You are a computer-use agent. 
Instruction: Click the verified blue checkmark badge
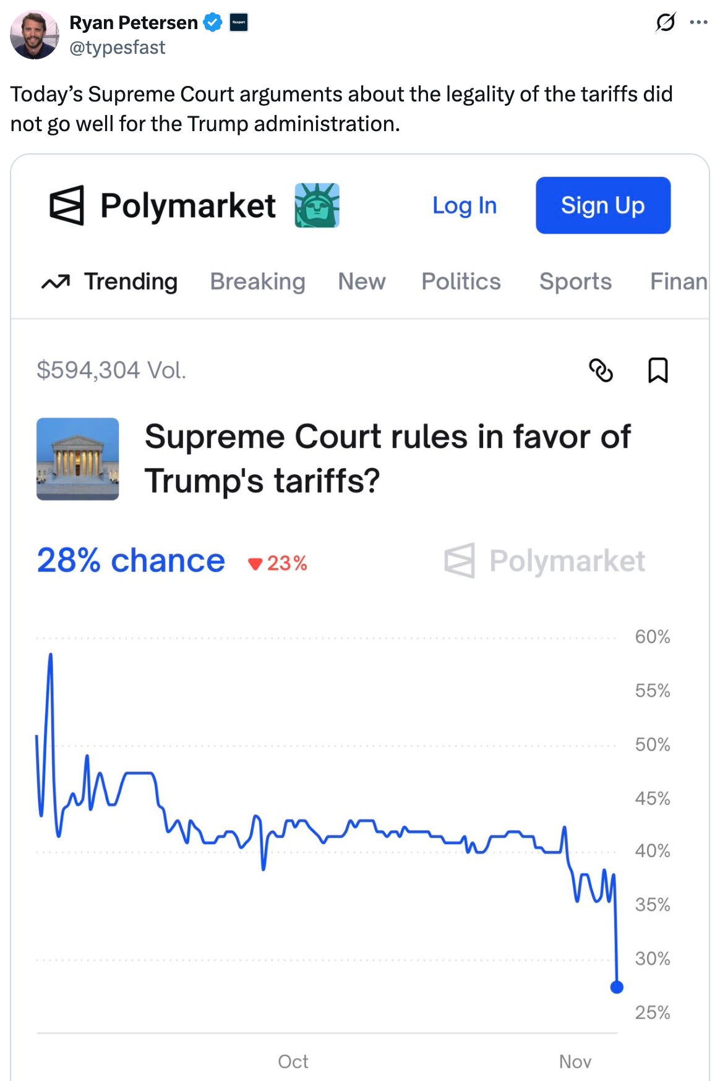(212, 22)
